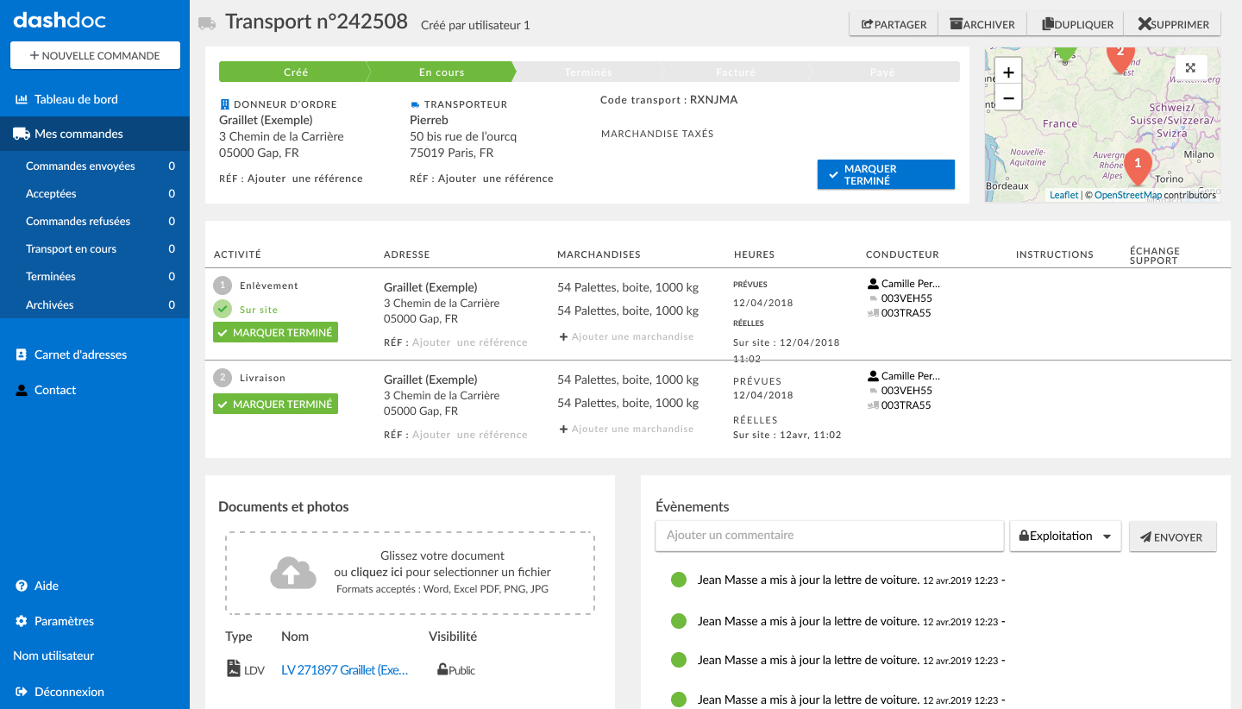Send the comment with Envoyer
Viewport: 1242px width, 709px height.
tap(1172, 536)
